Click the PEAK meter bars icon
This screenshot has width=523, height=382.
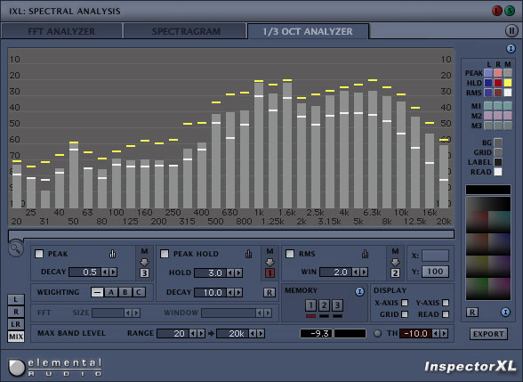112,254
